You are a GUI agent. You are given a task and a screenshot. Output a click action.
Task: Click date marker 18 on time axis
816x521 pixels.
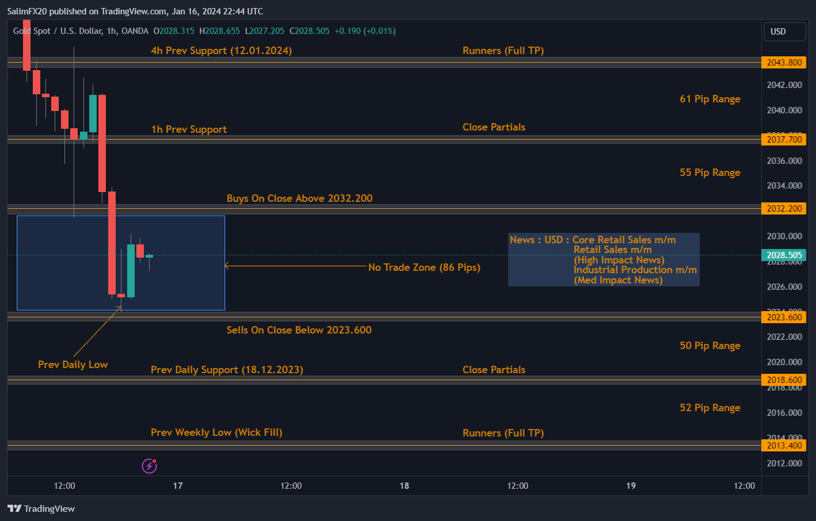pyautogui.click(x=405, y=486)
